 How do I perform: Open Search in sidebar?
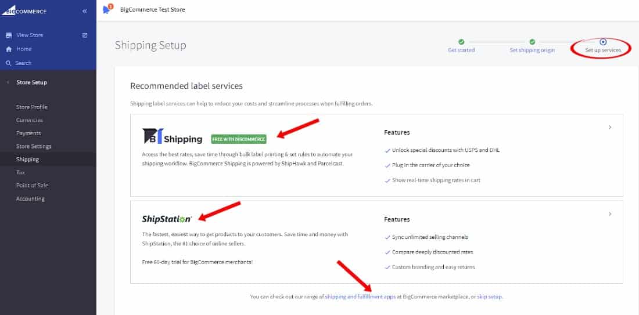click(23, 63)
